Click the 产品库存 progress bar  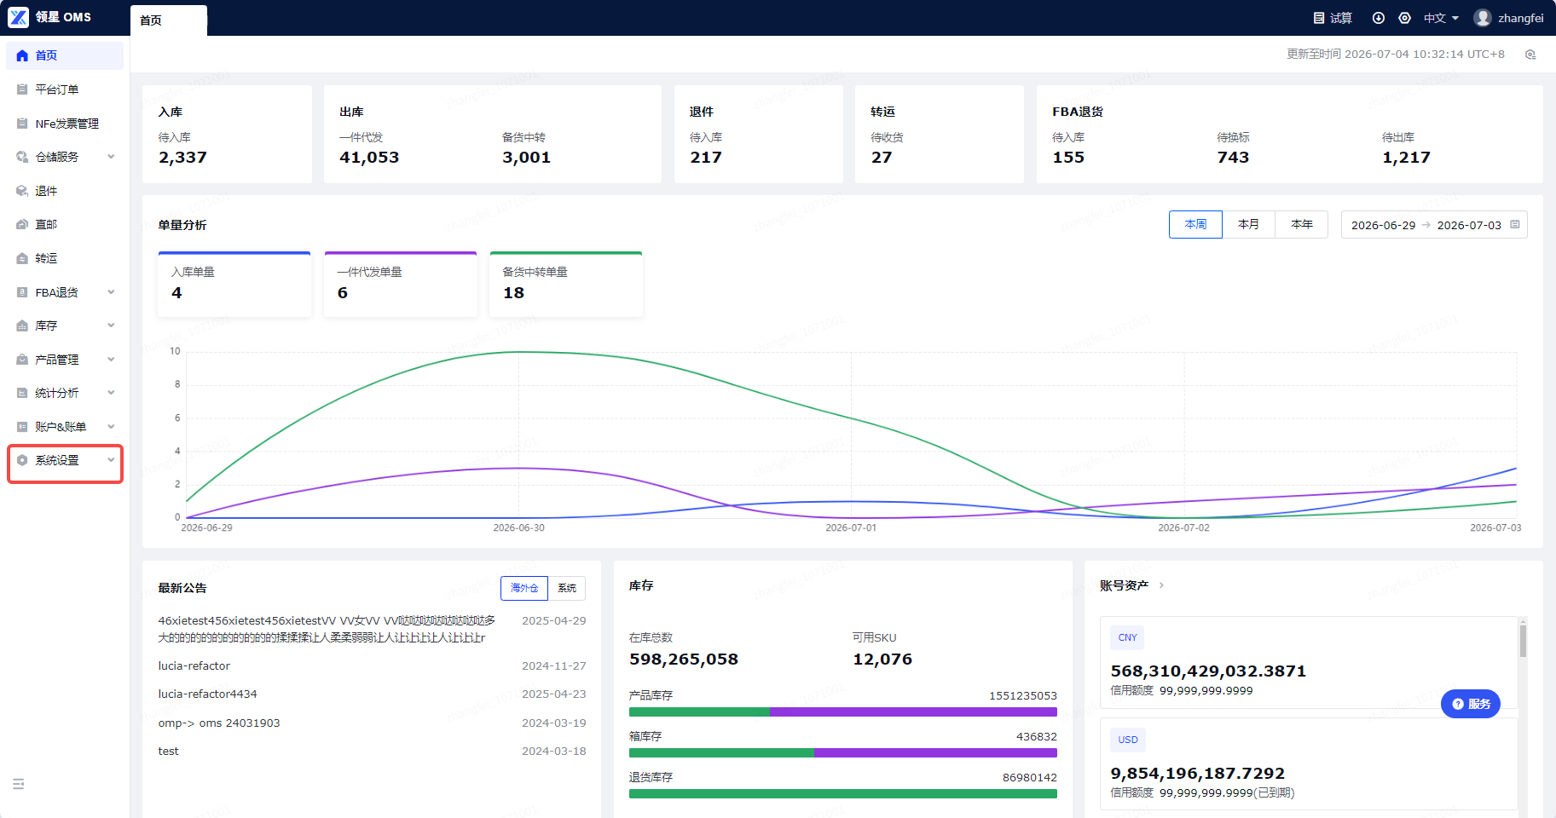pyautogui.click(x=842, y=712)
